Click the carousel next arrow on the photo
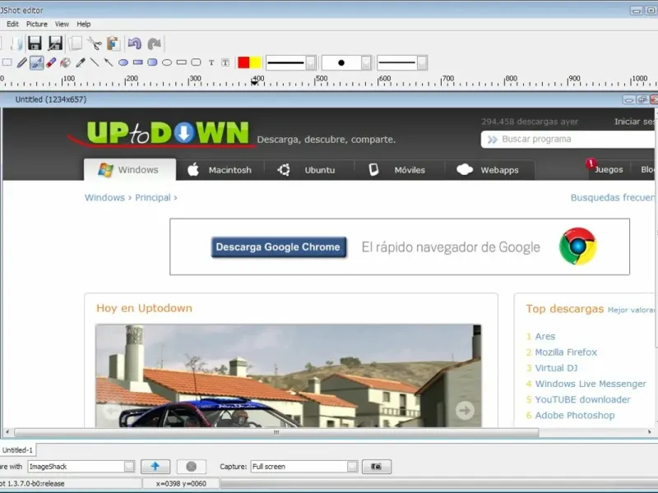Viewport: 658px width, 493px height. (x=465, y=410)
